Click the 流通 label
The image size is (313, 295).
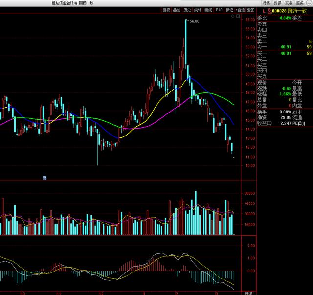point(297,117)
